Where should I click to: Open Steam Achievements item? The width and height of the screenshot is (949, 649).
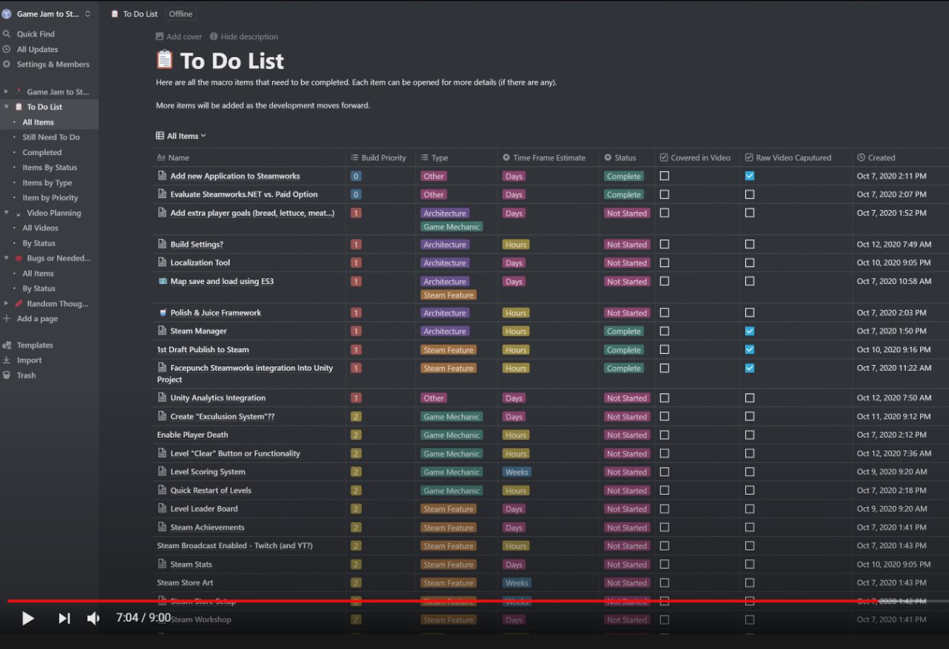coord(208,527)
